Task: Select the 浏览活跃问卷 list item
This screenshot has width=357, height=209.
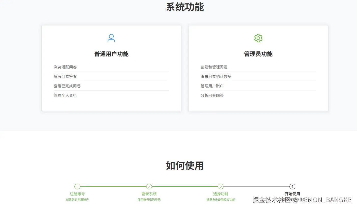Action: tap(111, 67)
